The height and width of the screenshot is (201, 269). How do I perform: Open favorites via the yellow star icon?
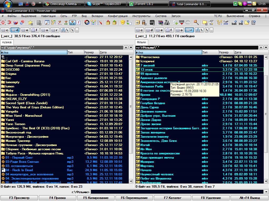[x=30, y=23]
